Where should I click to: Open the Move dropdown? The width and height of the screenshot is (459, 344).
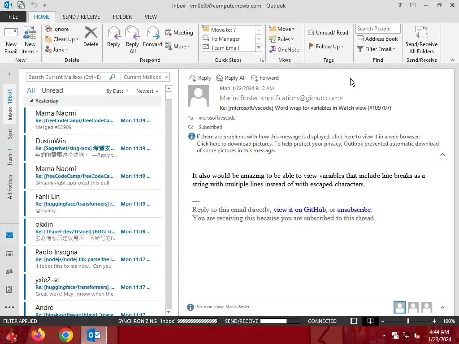pos(282,29)
